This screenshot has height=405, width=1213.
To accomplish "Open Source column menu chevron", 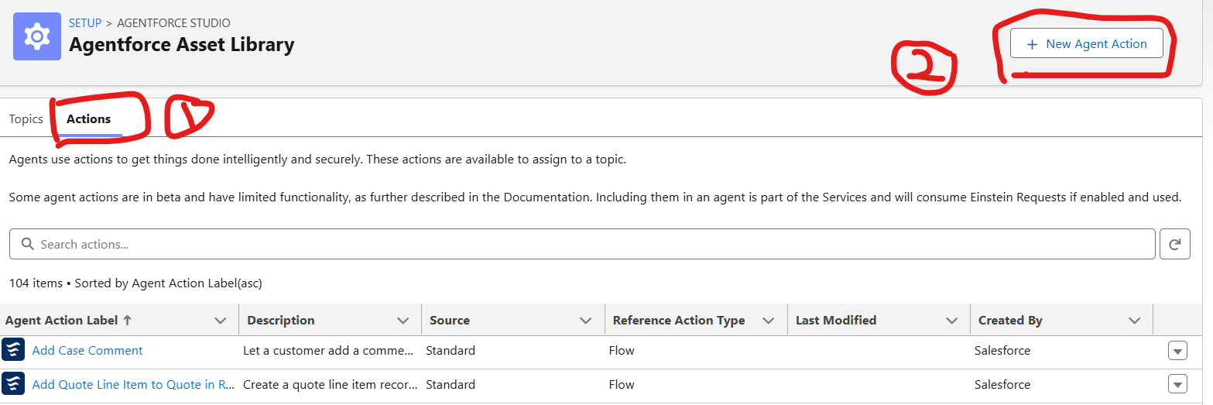I will coord(586,321).
